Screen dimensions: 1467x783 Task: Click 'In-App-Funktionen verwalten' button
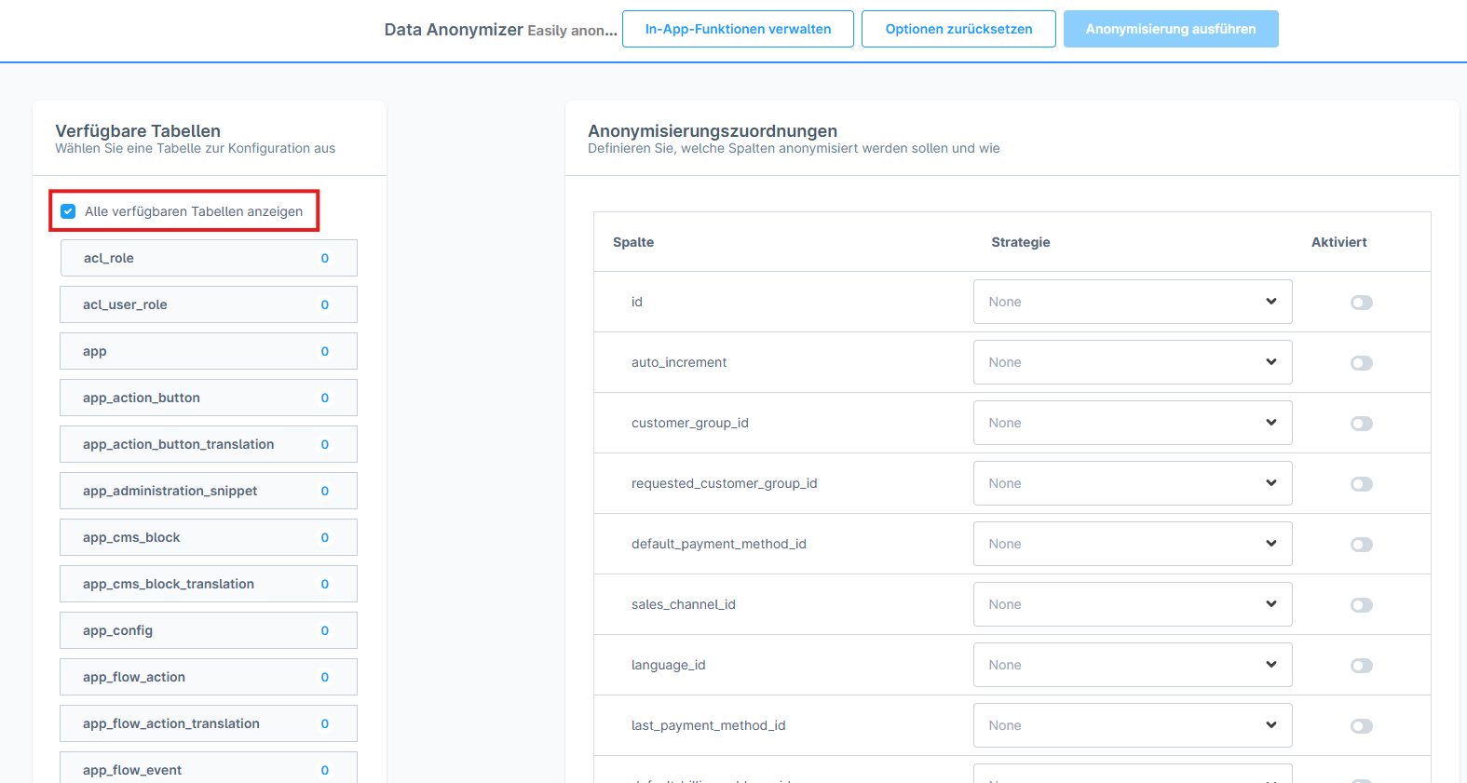pyautogui.click(x=738, y=29)
